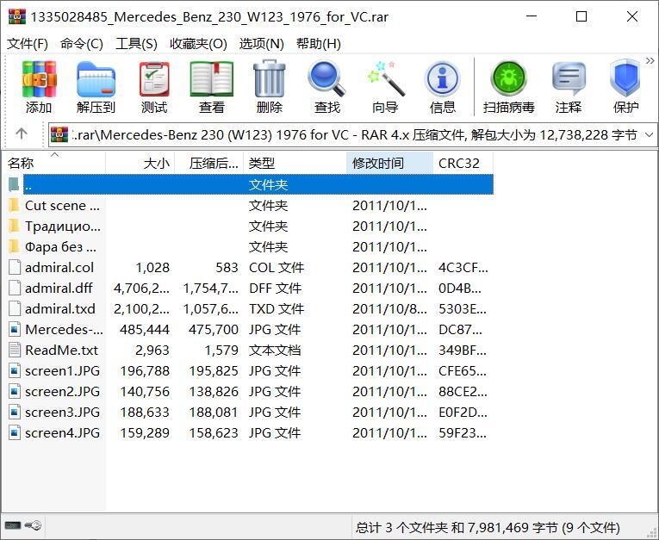Launch the Wizard (向导) wand tool

[x=385, y=87]
